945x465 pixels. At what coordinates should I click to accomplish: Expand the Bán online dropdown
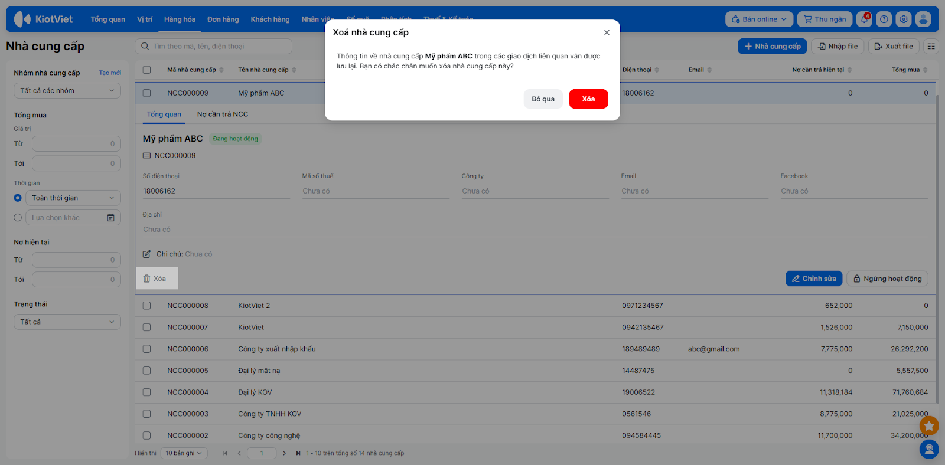(x=760, y=19)
